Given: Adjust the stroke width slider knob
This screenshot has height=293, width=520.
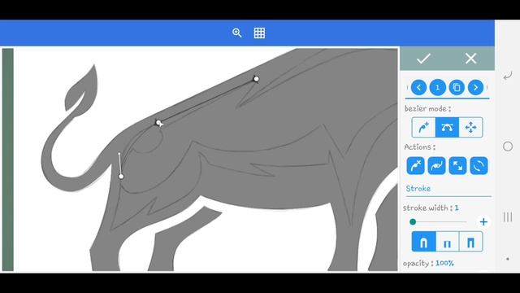Looking at the screenshot, I should click(x=413, y=221).
